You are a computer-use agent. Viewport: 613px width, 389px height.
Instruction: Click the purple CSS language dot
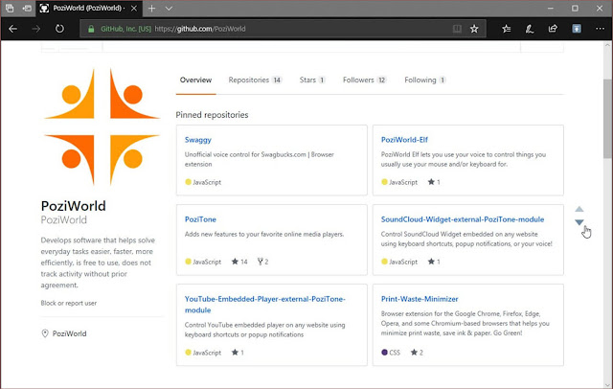[x=384, y=353]
